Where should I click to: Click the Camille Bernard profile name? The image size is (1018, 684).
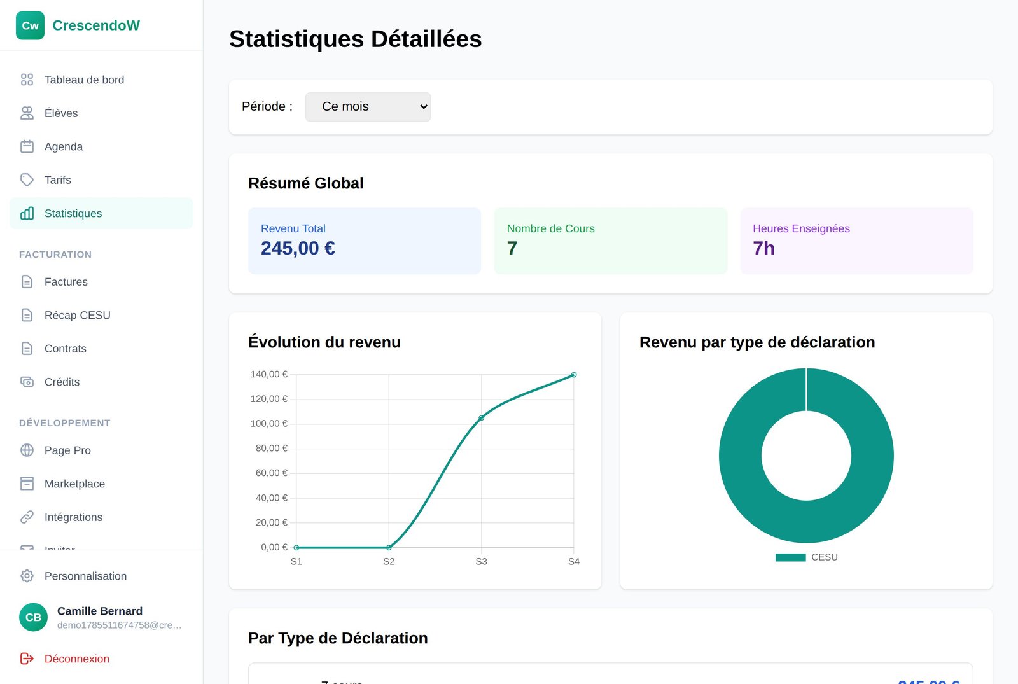[100, 611]
